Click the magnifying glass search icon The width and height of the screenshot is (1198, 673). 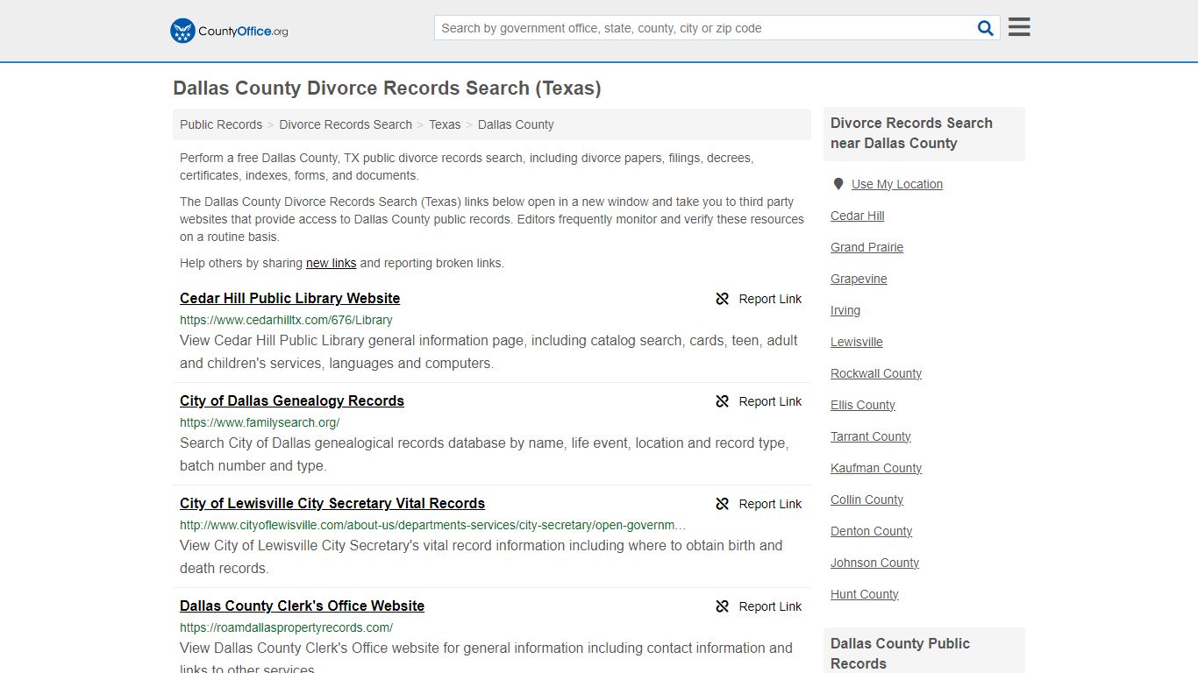986,28
